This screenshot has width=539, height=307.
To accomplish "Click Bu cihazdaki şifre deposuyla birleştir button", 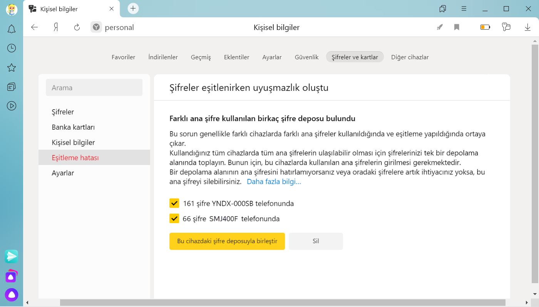I will pyautogui.click(x=227, y=241).
